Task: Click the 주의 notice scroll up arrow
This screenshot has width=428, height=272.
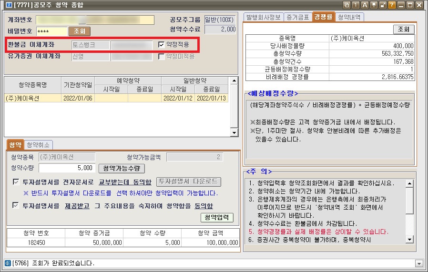Action: [409, 183]
